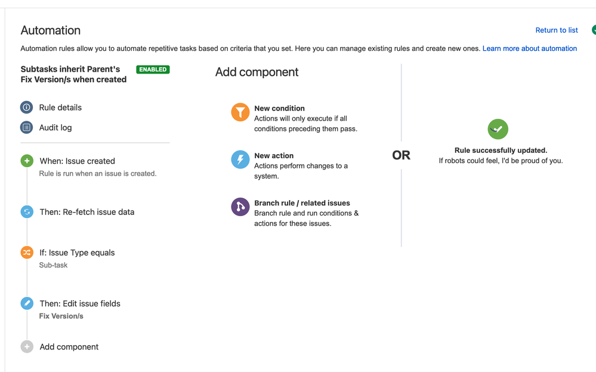The width and height of the screenshot is (596, 372).
Task: Toggle the ENABLED status badge
Action: coord(153,69)
